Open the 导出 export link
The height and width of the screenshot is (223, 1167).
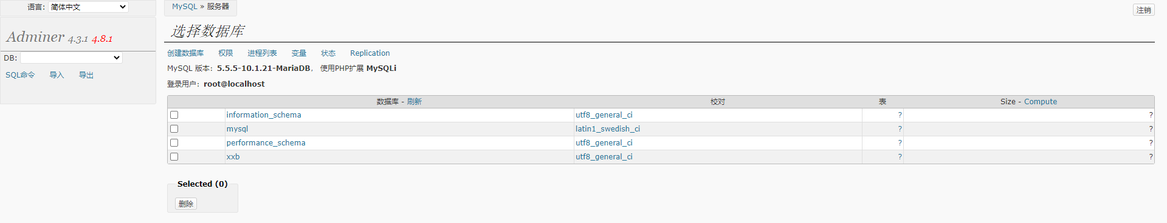(x=86, y=75)
